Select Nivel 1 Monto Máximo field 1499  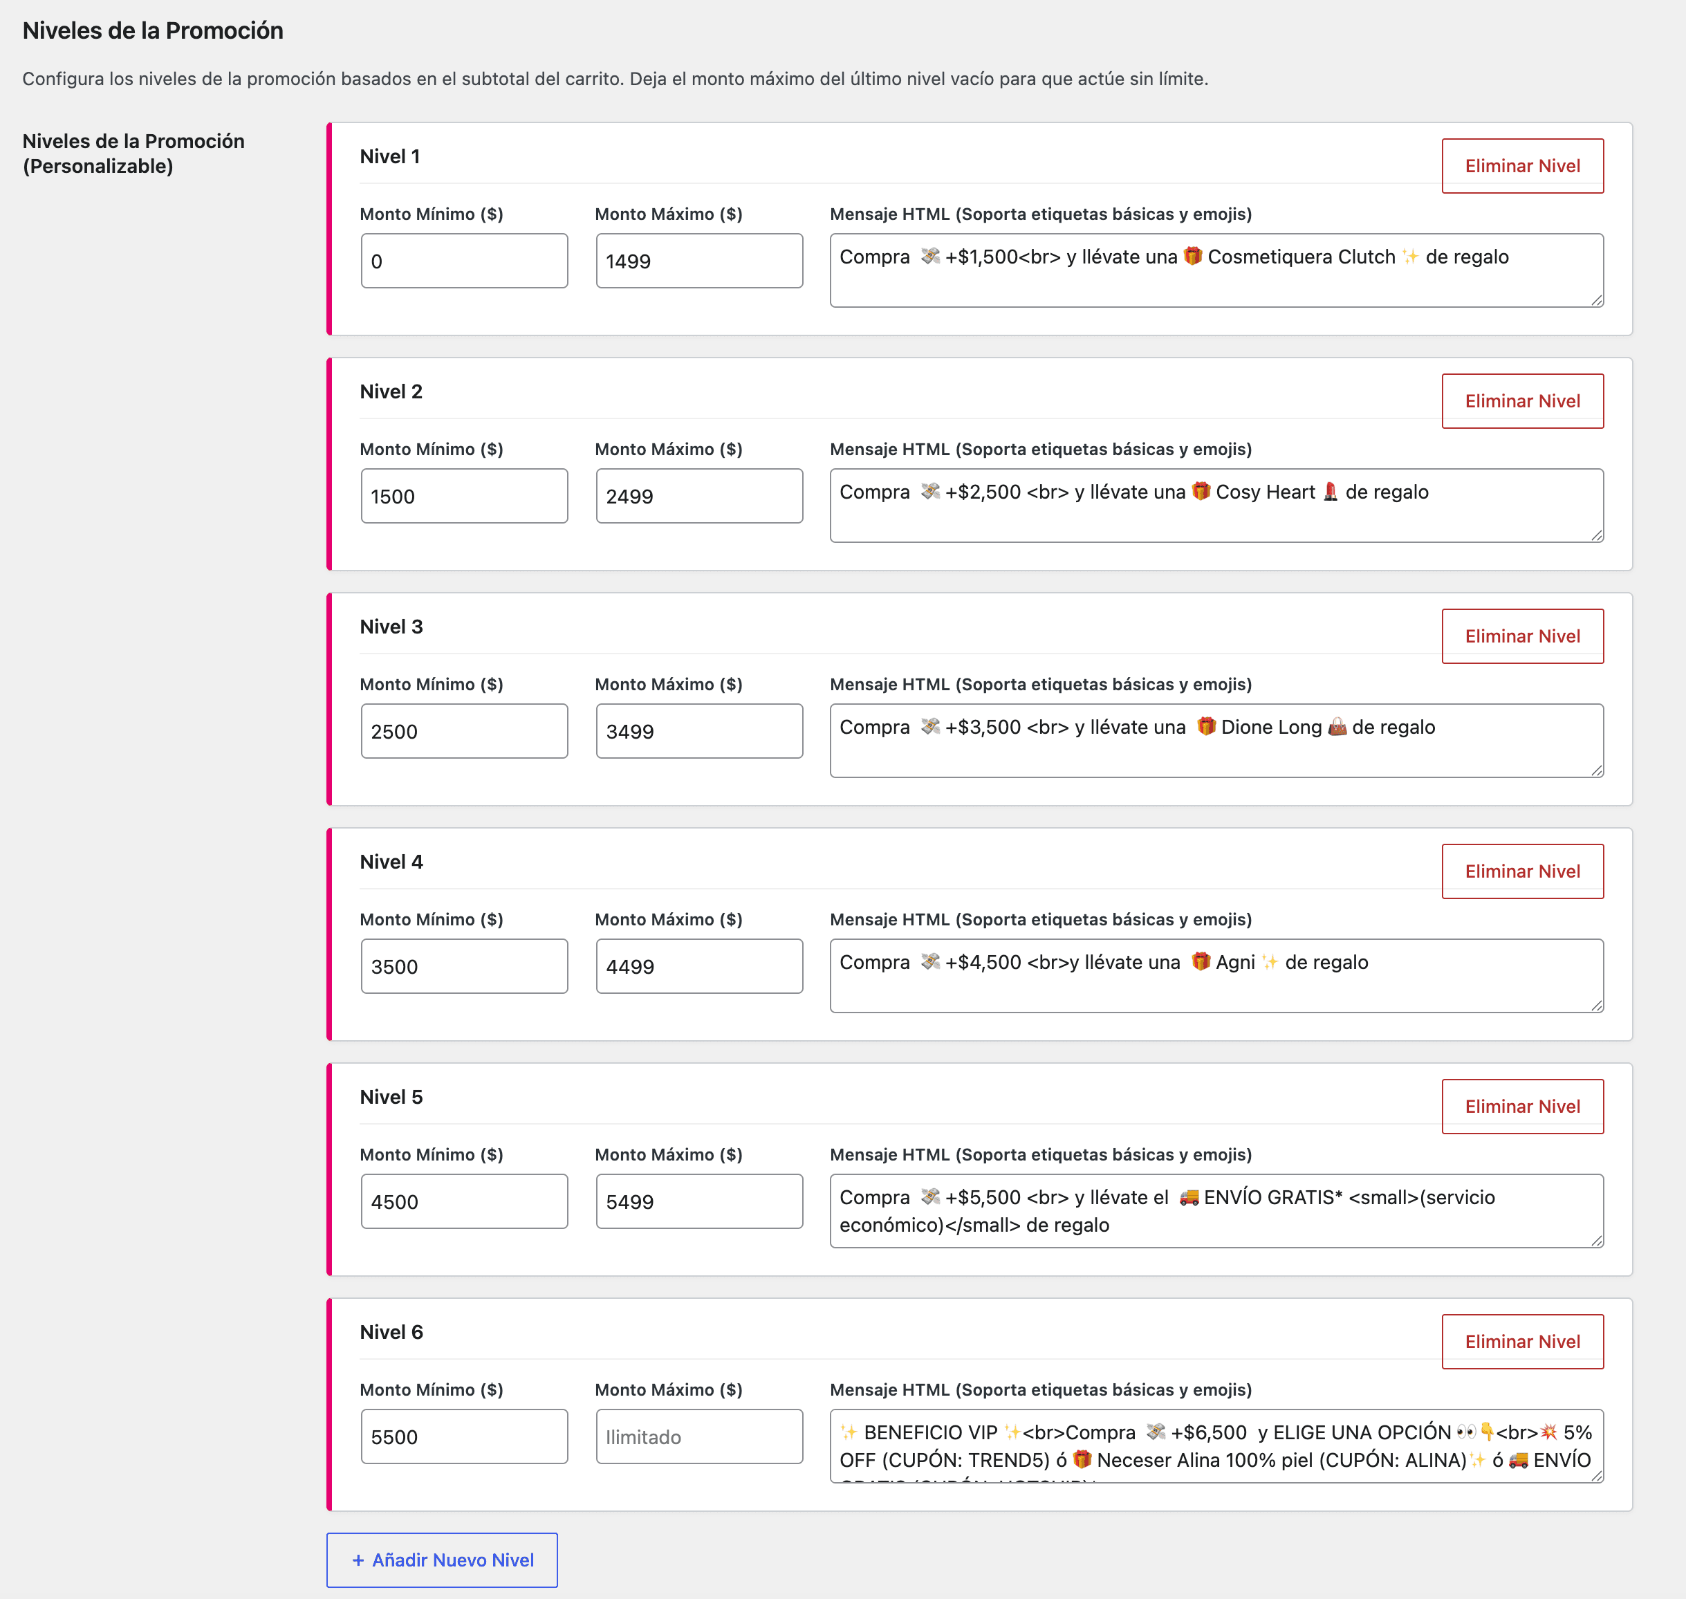(x=700, y=261)
